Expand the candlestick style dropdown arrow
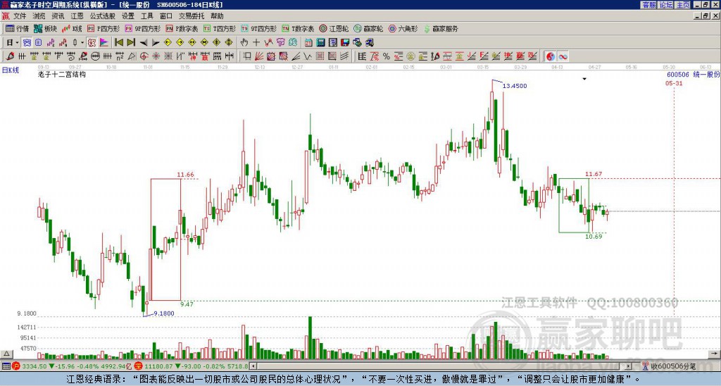 coord(82,42)
